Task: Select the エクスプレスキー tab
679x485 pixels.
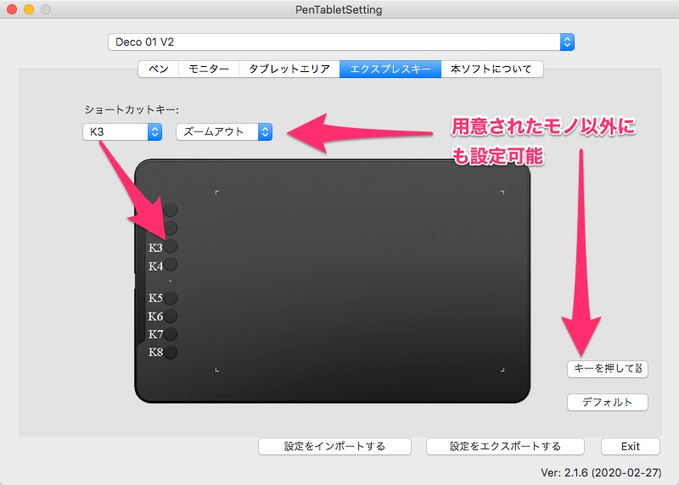Action: click(390, 69)
